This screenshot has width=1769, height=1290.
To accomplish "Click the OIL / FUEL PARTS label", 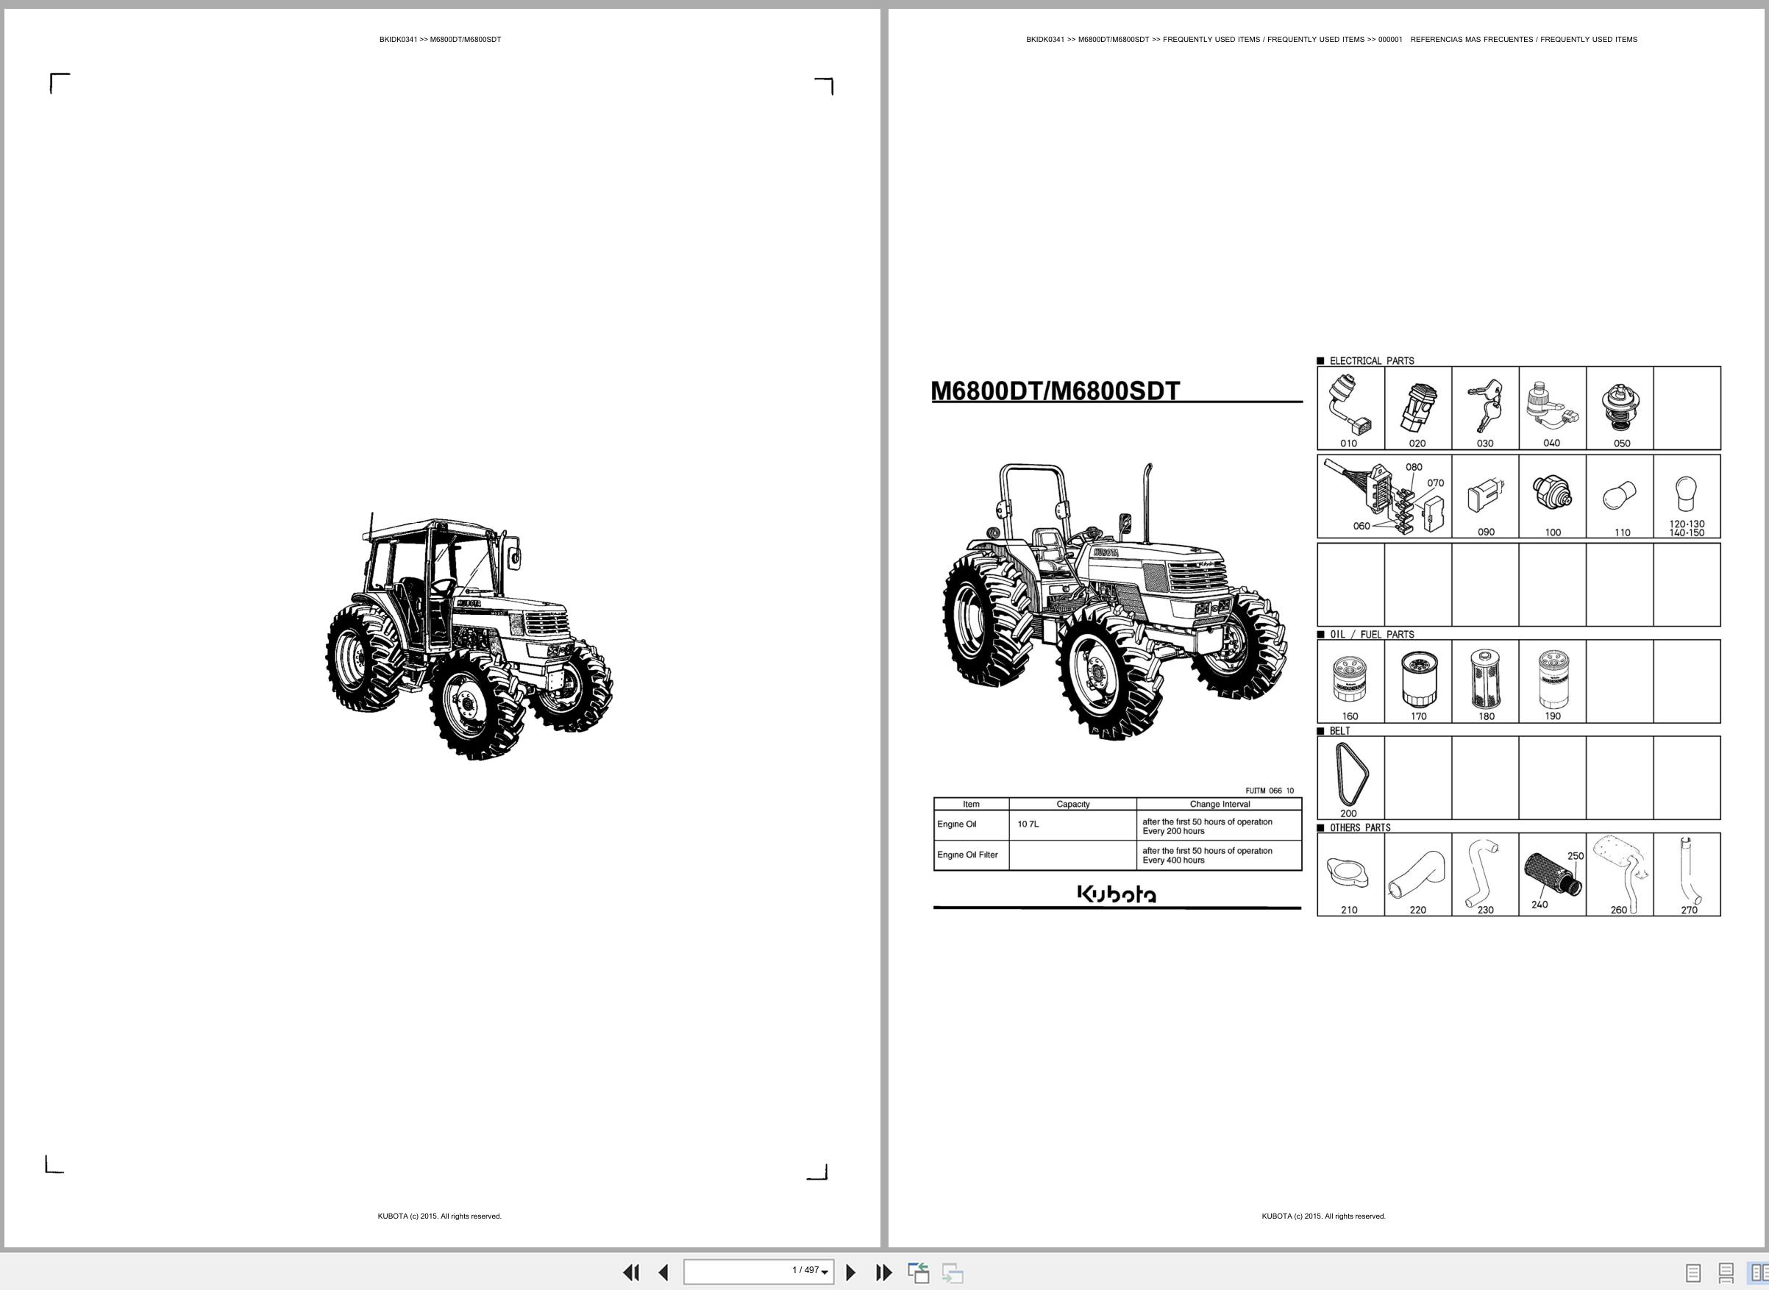I will click(x=1372, y=634).
